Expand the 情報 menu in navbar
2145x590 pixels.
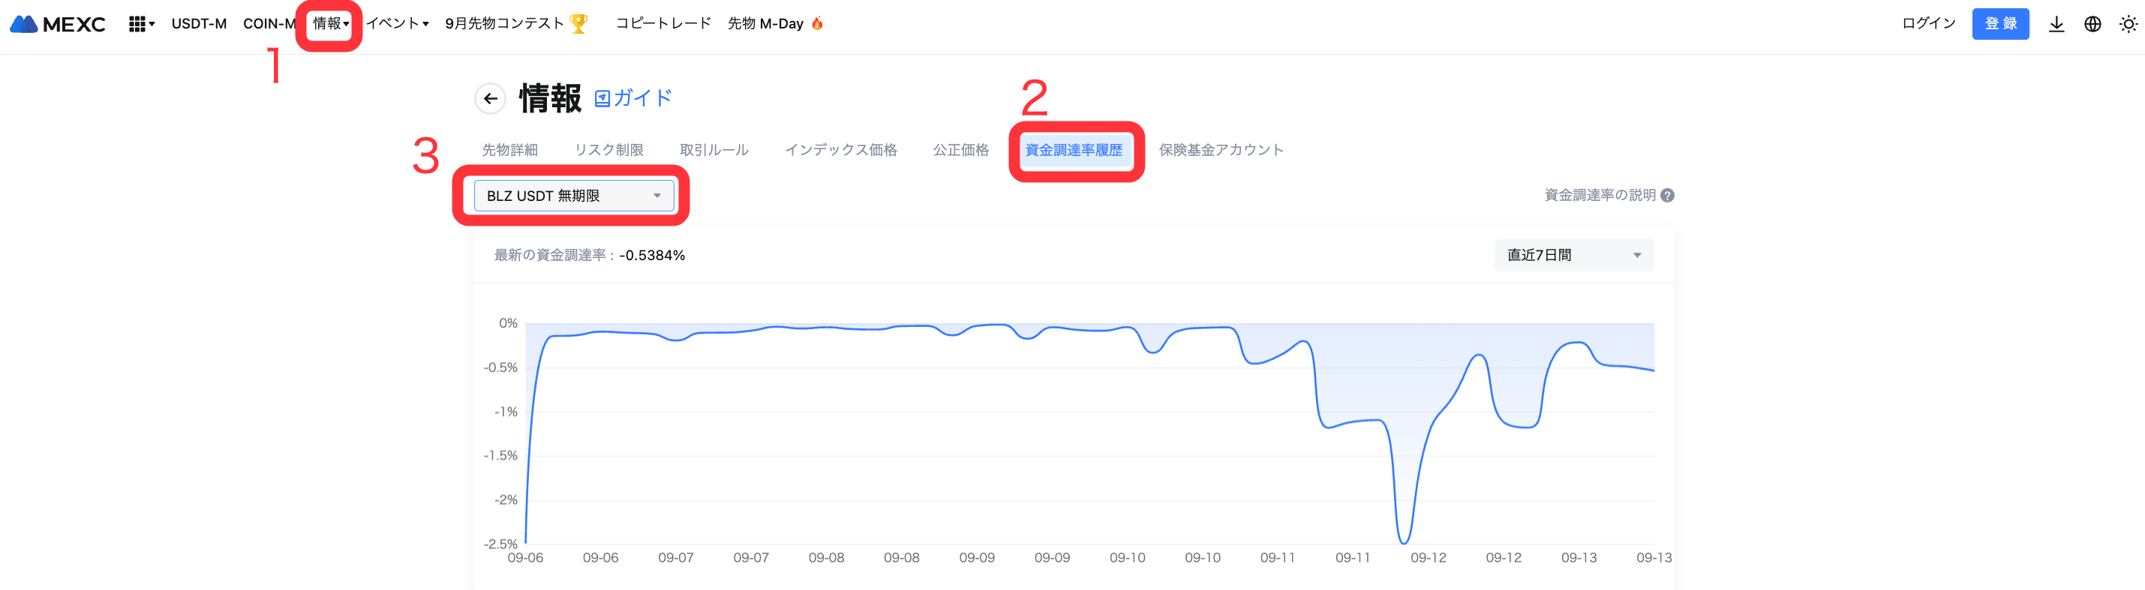click(x=331, y=23)
